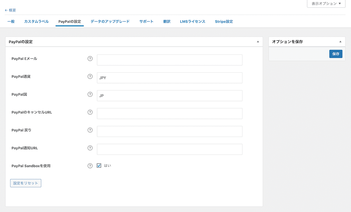The width and height of the screenshot is (351, 212).
Task: Open the LMSライセンス tab
Action: [x=193, y=21]
